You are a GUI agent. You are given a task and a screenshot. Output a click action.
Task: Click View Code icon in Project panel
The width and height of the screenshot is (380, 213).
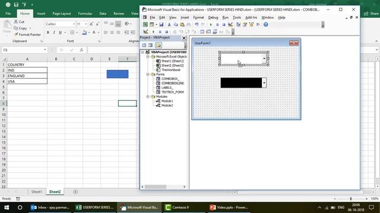144,45
